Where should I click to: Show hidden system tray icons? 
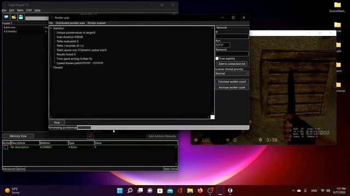coord(293,191)
